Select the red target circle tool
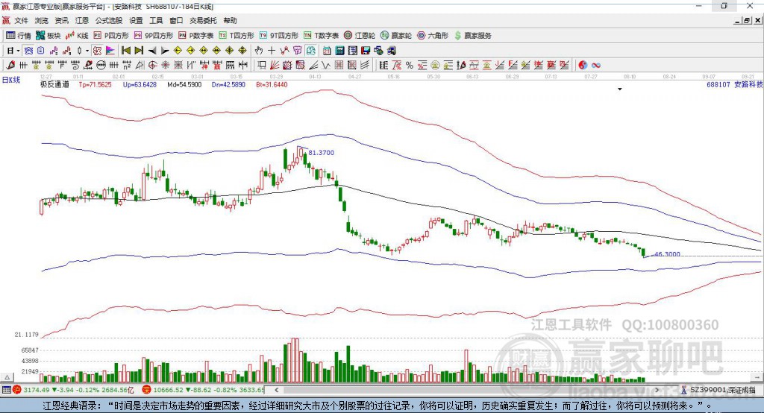 click(x=152, y=66)
